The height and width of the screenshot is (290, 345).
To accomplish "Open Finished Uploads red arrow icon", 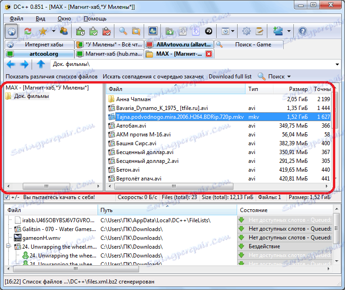I will tap(107, 32).
